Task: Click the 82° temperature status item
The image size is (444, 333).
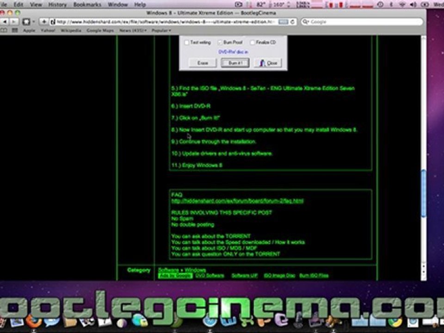Action: pos(260,5)
